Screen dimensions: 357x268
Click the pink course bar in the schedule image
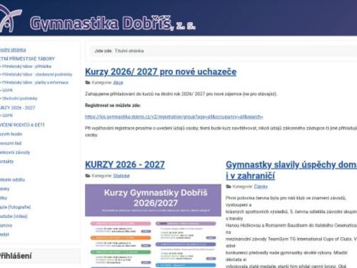tap(121, 224)
